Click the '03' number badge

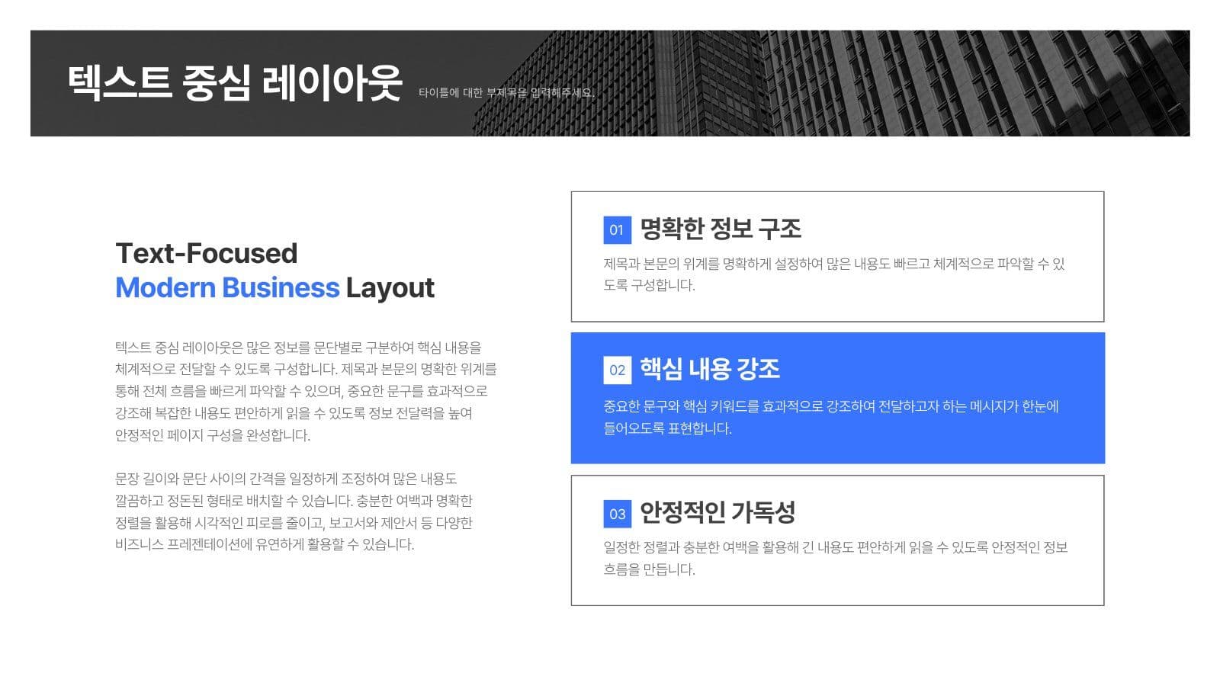[617, 514]
